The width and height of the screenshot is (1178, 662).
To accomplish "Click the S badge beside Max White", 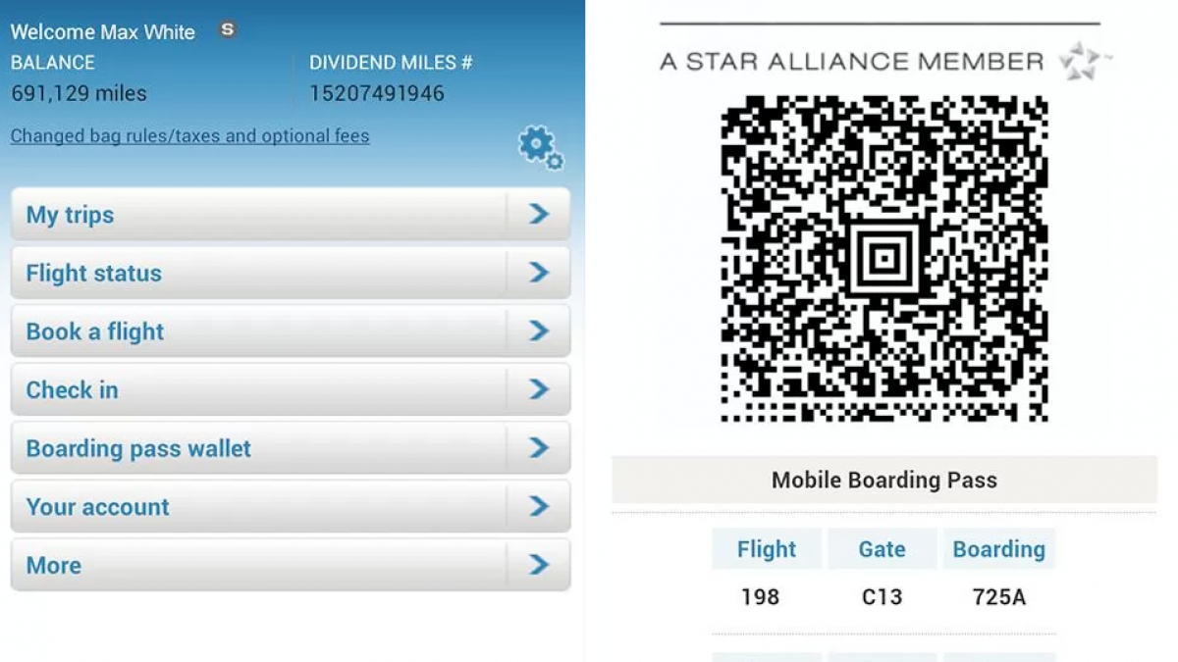I will (x=228, y=30).
